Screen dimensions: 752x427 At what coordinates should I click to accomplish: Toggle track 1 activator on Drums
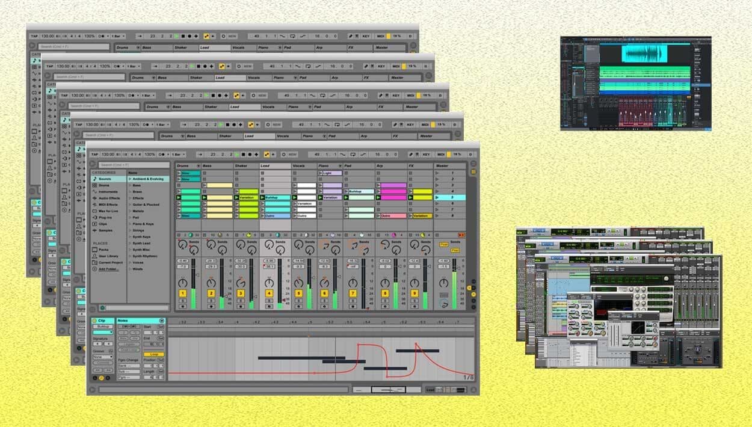182,293
